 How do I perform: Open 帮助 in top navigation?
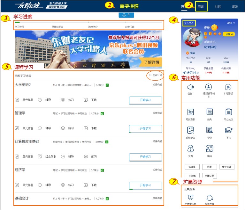[201, 7]
